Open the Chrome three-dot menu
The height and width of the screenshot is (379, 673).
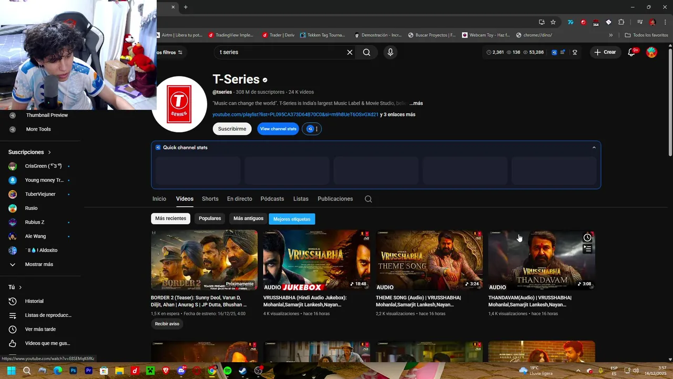[665, 22]
